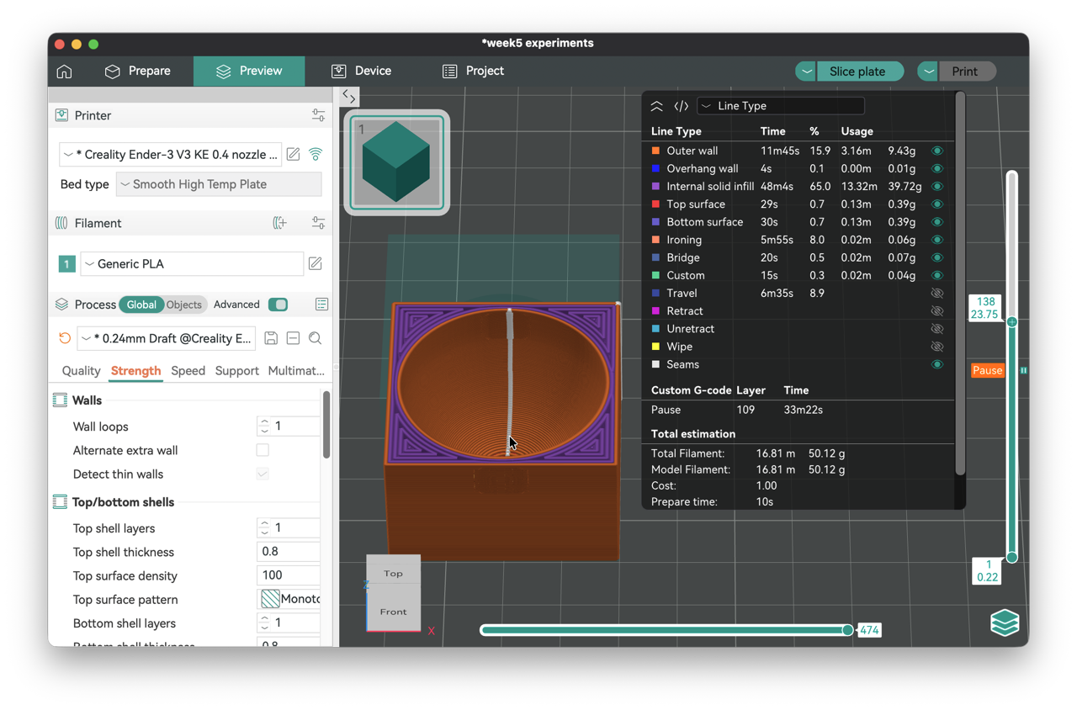The width and height of the screenshot is (1077, 710).
Task: Switch to the Speed settings tab
Action: coord(188,371)
